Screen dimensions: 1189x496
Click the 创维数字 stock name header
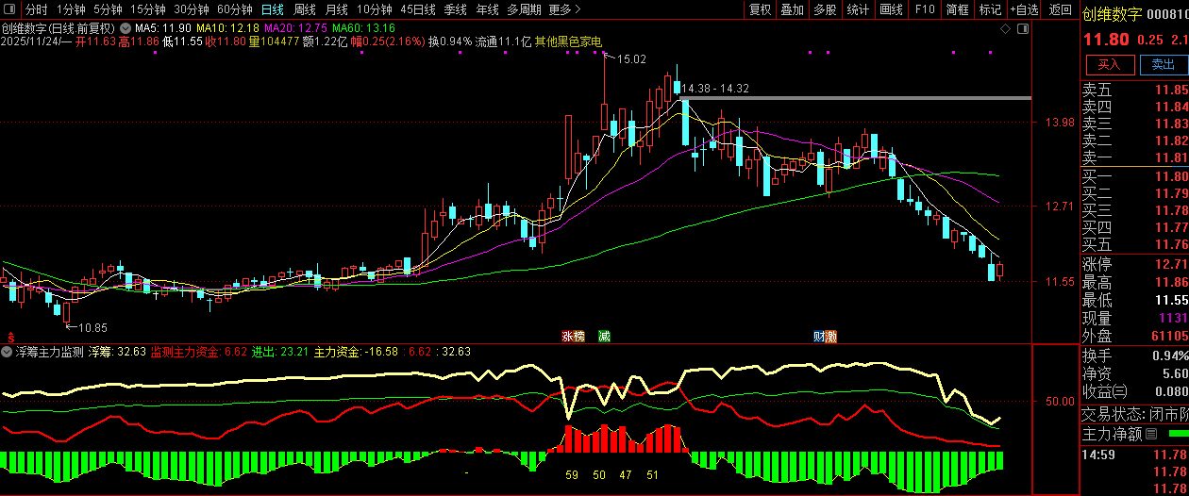(1112, 14)
